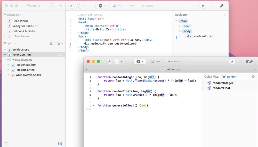Screen dimensions: 258x147
Task: Toggle the blue star filter in the sidebar bottom
Action: (60, 143)
